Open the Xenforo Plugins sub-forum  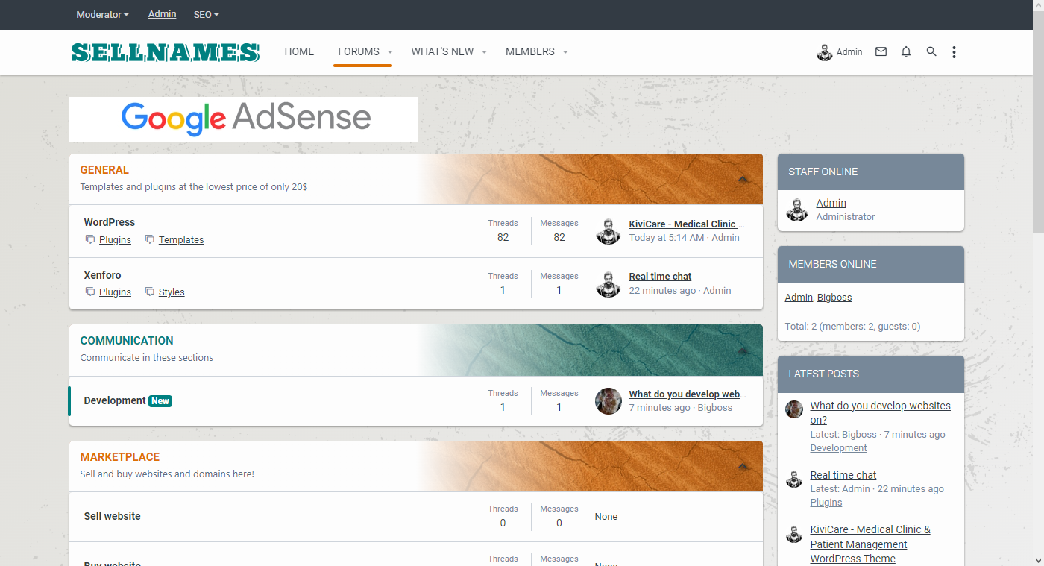click(115, 292)
